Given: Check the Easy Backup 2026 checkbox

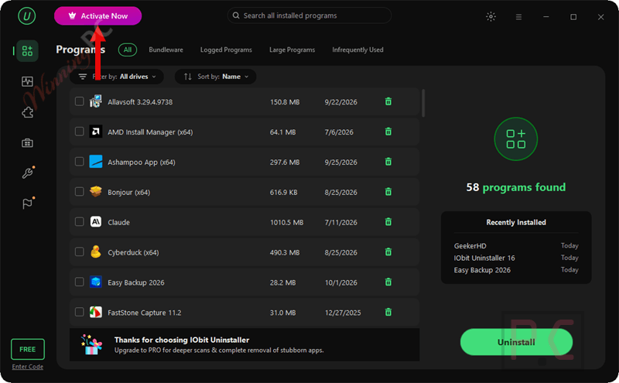Looking at the screenshot, I should (x=80, y=282).
